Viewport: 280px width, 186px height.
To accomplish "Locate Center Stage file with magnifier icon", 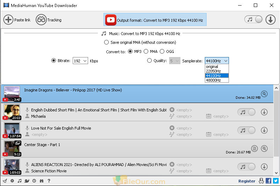I will tap(264, 149).
